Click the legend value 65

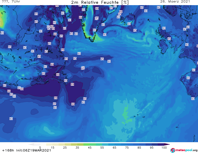point(115,148)
